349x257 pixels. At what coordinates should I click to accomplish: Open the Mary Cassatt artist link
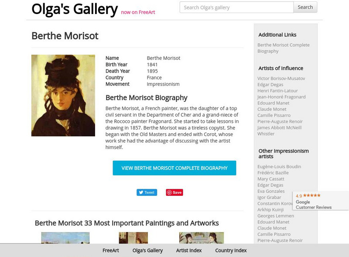point(271,179)
